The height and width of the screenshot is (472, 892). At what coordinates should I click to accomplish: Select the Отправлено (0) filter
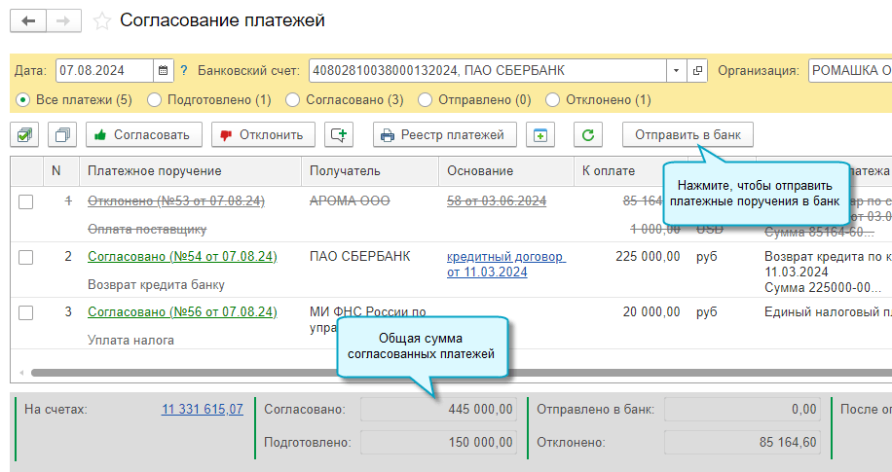pyautogui.click(x=475, y=100)
